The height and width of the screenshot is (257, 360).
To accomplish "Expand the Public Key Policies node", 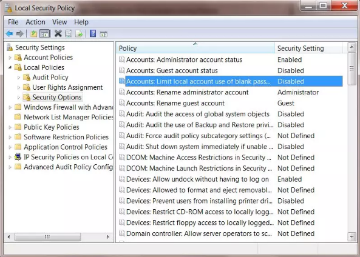I will 10,127.
